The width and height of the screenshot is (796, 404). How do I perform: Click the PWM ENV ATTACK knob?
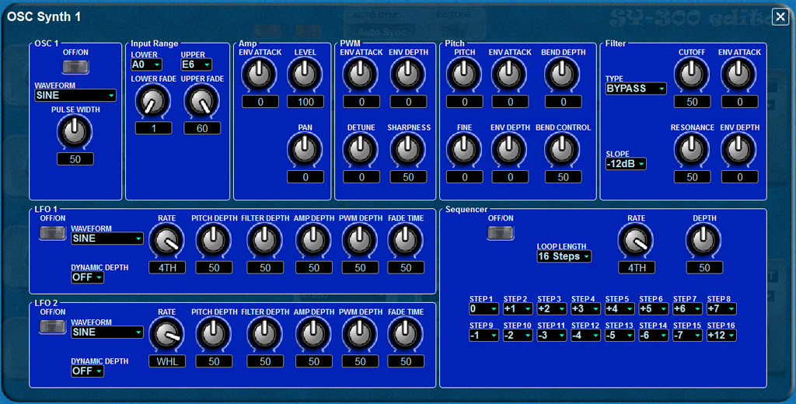(x=361, y=74)
